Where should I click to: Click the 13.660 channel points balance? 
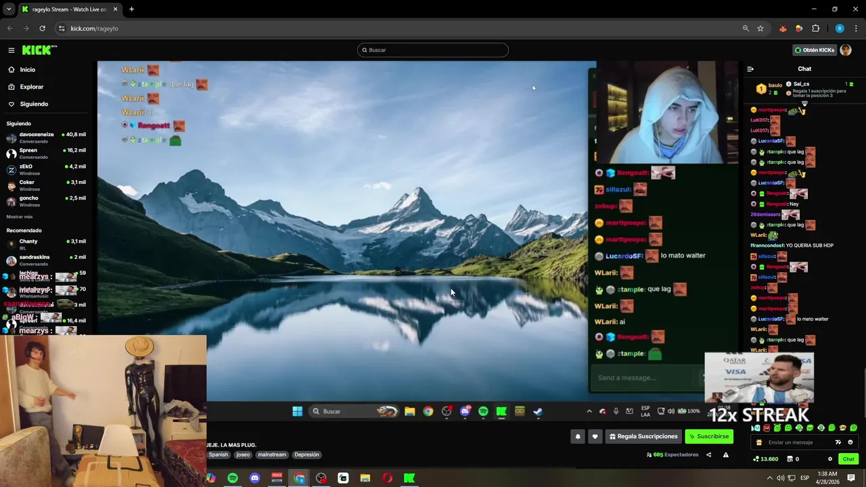pos(766,459)
